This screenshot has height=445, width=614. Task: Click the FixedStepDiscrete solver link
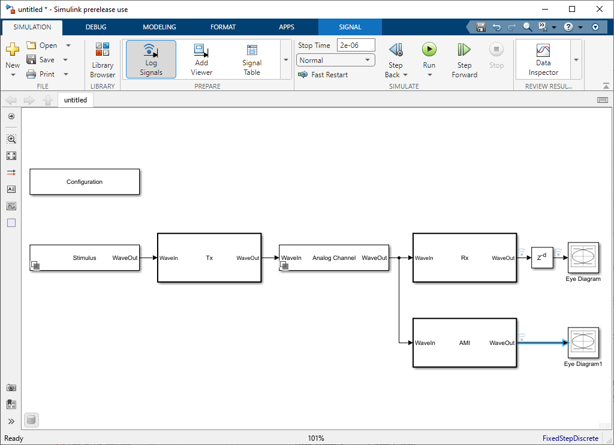pos(570,438)
